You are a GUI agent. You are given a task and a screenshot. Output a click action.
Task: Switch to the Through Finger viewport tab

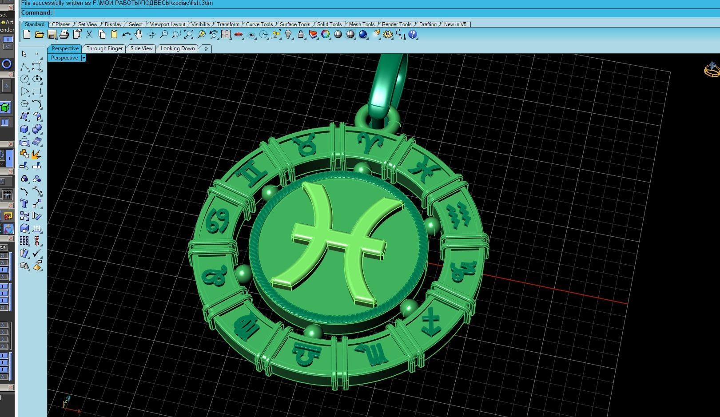point(104,48)
